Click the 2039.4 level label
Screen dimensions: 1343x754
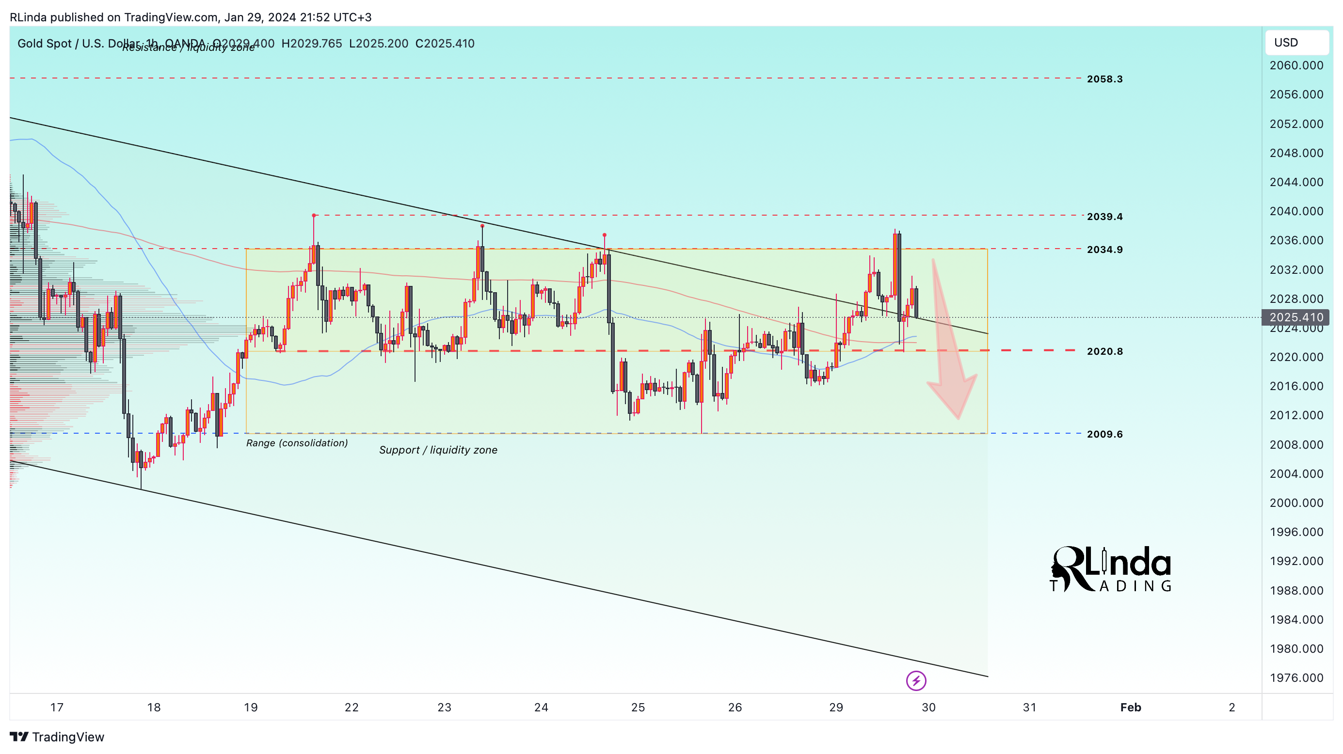[x=1105, y=216]
